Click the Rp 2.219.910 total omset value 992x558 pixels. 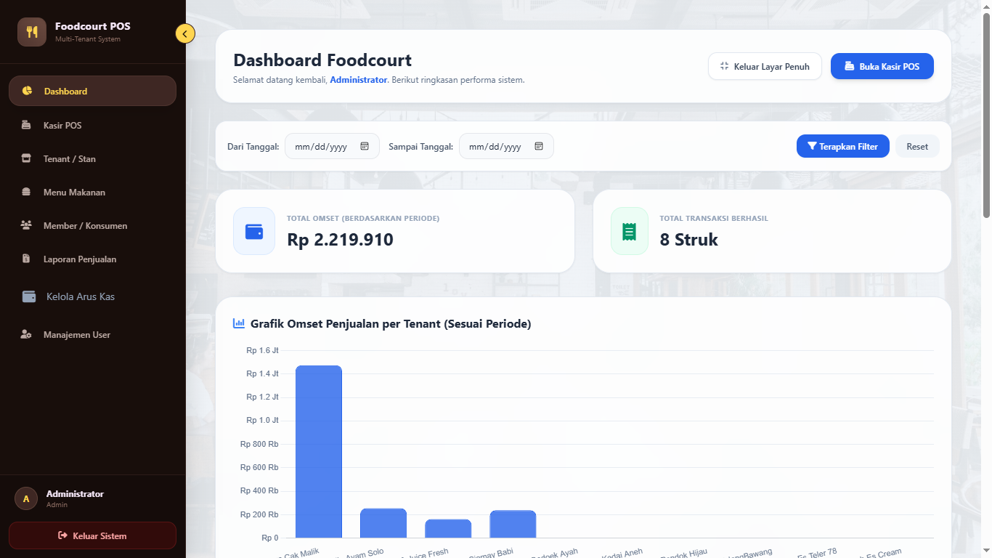coord(340,240)
